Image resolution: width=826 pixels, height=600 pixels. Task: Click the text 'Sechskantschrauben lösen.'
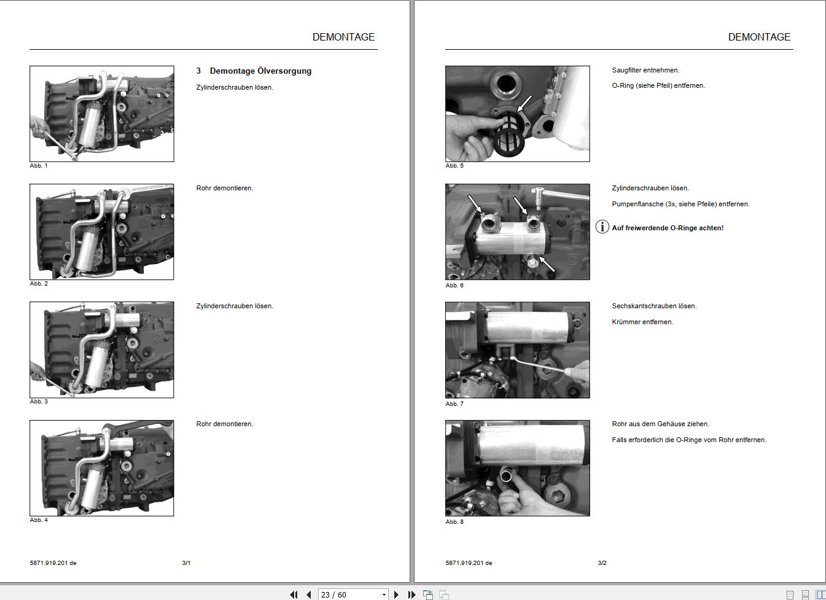coord(654,306)
